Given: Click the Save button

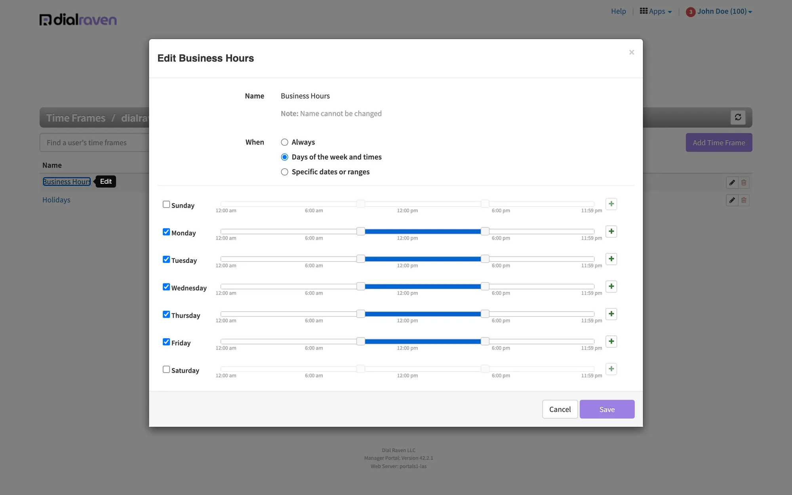Looking at the screenshot, I should 607,409.
